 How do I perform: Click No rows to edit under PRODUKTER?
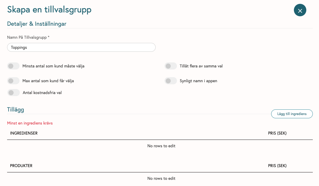click(161, 179)
